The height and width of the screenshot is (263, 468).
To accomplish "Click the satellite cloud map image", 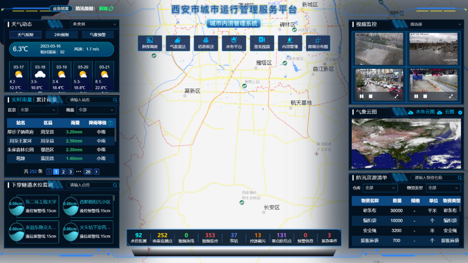I will coord(406,144).
